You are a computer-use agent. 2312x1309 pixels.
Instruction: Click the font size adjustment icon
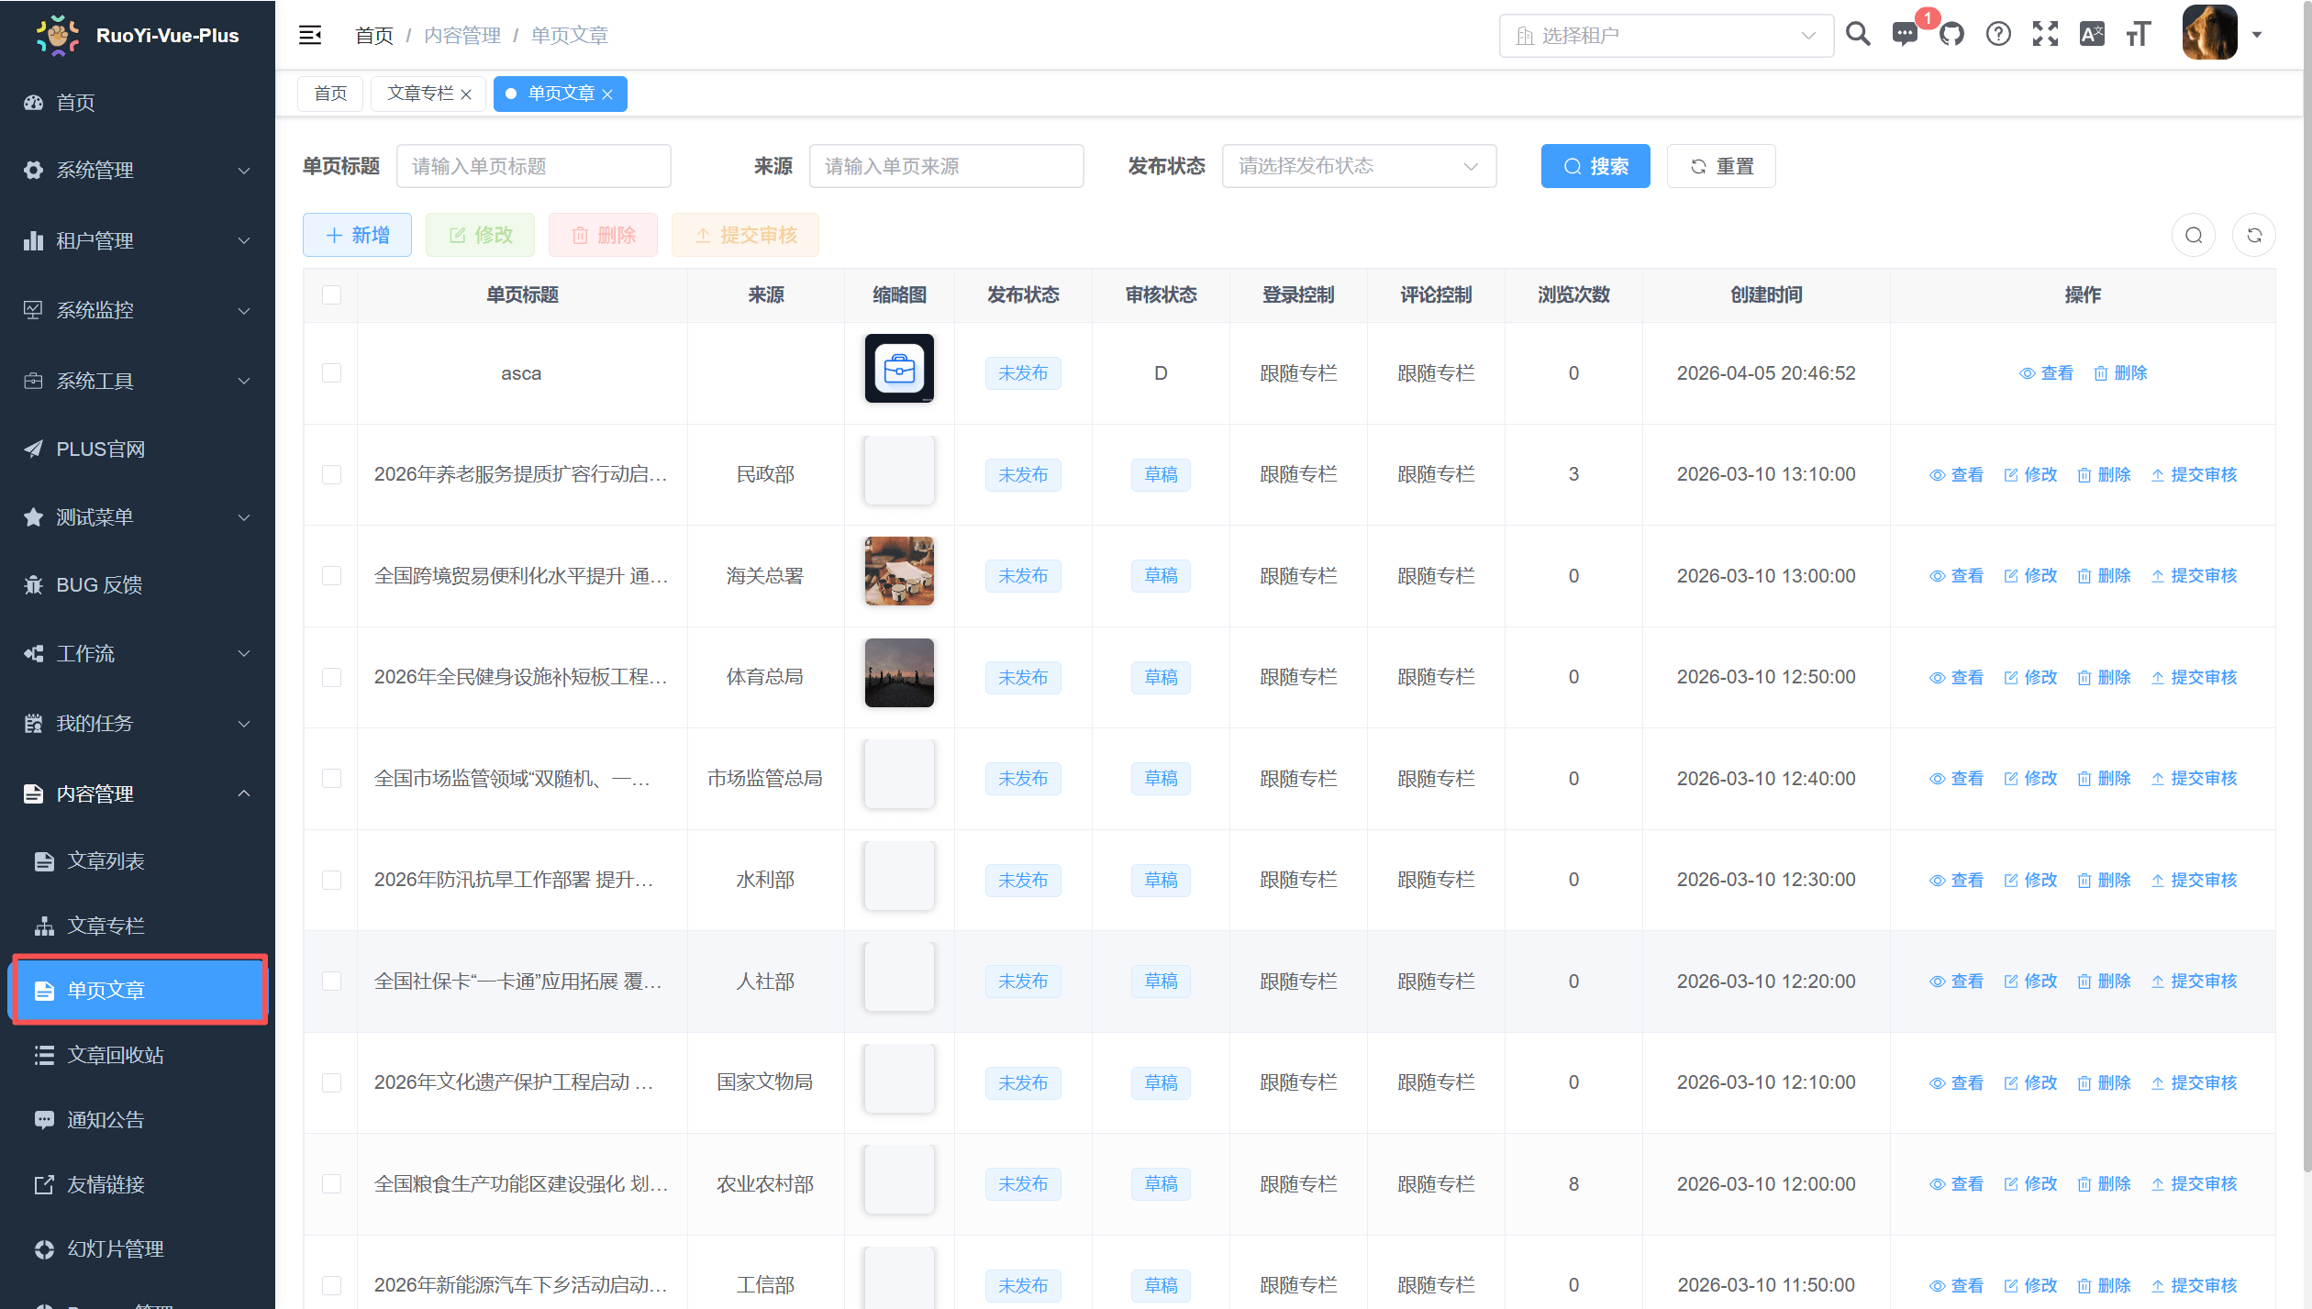(x=2139, y=34)
